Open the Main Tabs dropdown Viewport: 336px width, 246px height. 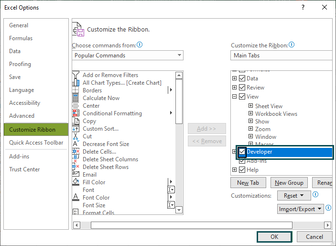(x=281, y=56)
